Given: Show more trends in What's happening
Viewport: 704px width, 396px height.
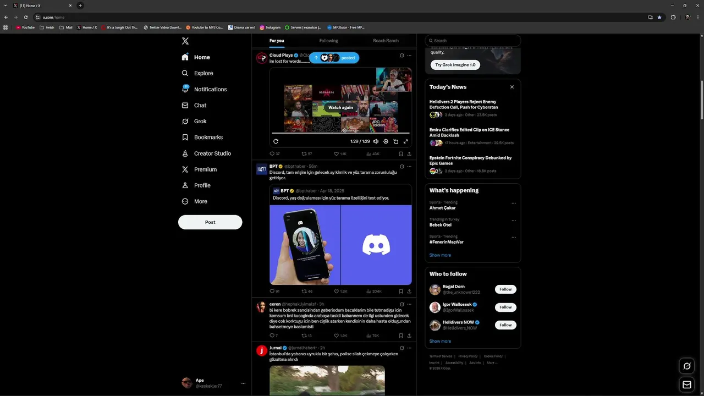Looking at the screenshot, I should pyautogui.click(x=440, y=255).
